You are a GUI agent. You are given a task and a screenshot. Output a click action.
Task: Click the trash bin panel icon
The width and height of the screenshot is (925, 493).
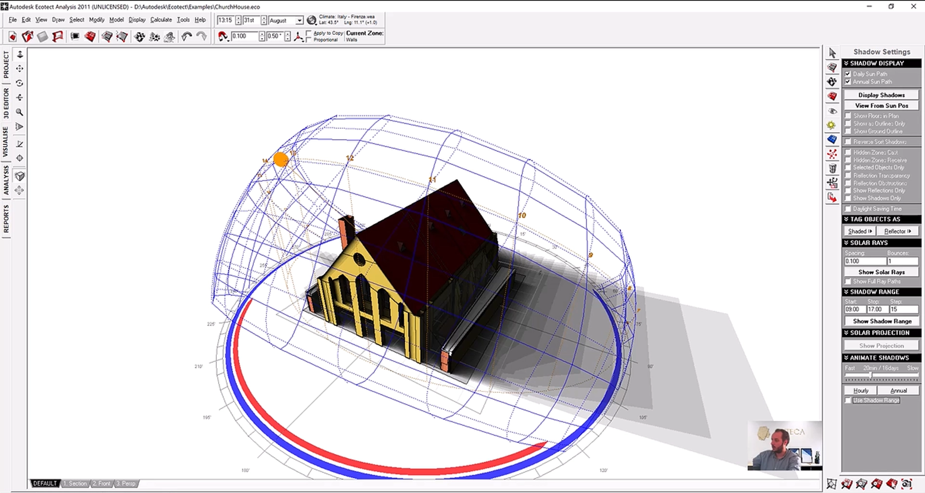point(832,169)
